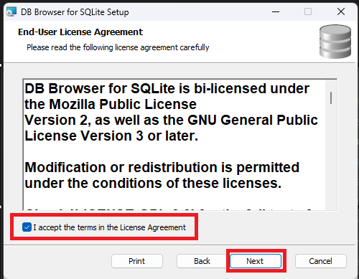
Task: Click the grayed-out maximize window button
Action: tap(308, 11)
